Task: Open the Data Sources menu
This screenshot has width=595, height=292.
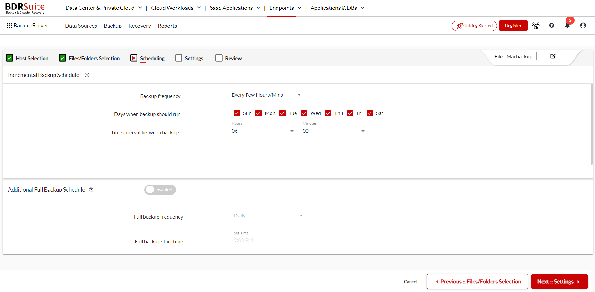Action: 81,26
